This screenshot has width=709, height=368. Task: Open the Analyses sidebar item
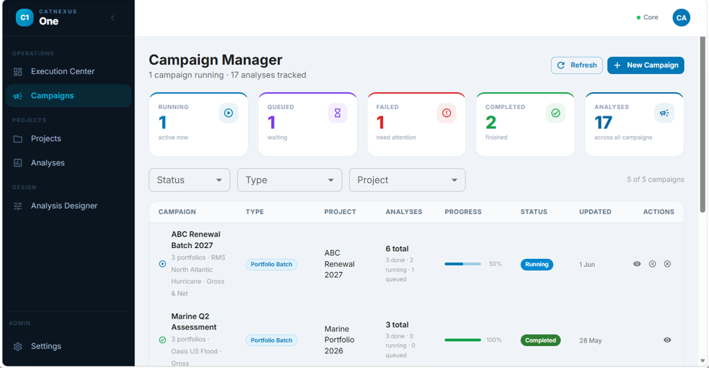click(69, 163)
